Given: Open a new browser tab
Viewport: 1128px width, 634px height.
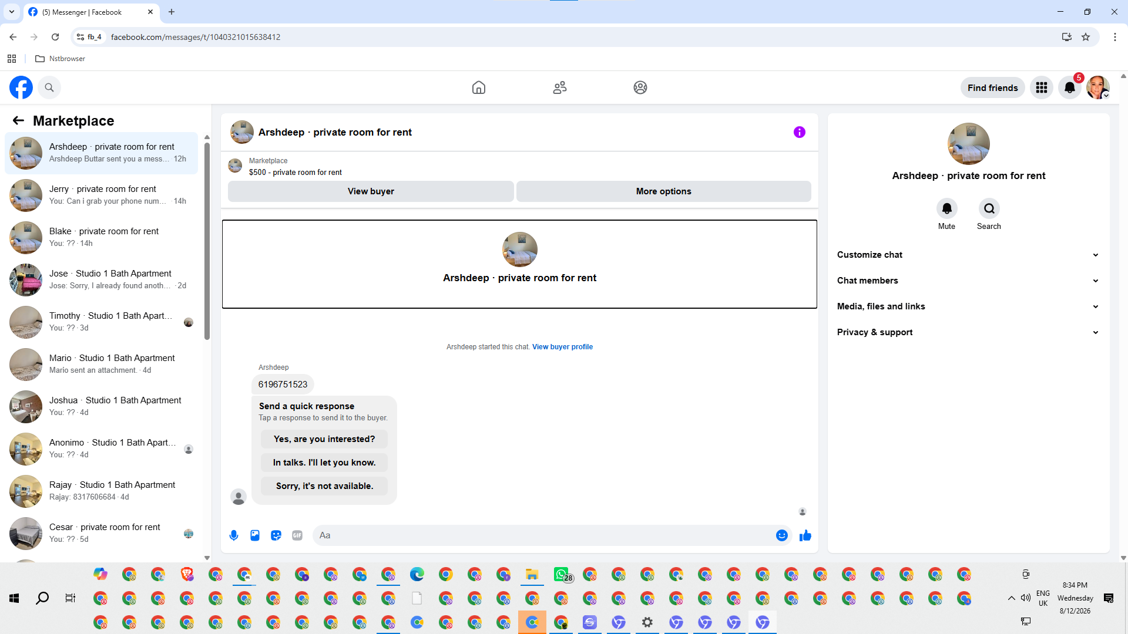Looking at the screenshot, I should [x=172, y=12].
